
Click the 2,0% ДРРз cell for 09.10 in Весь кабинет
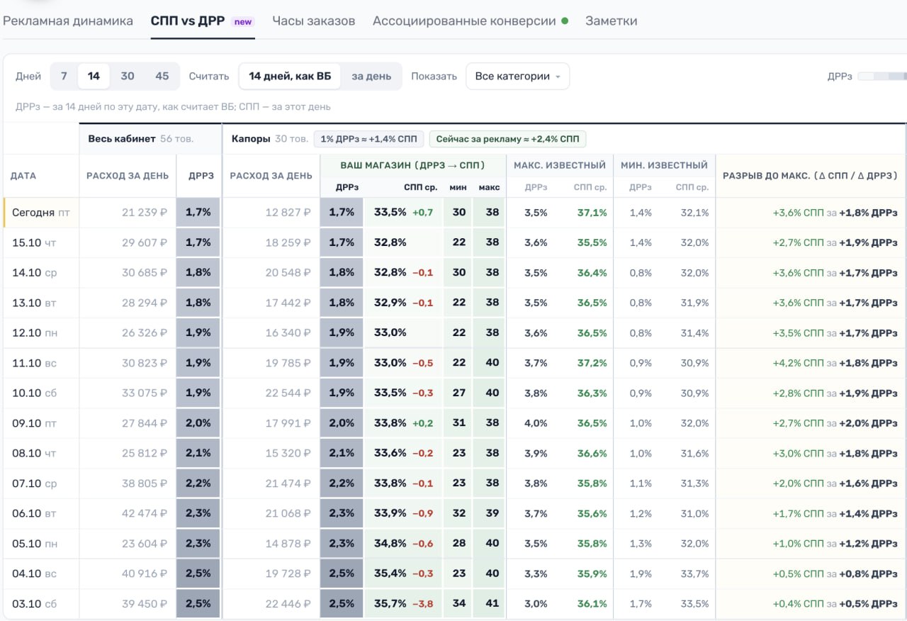[x=198, y=423]
